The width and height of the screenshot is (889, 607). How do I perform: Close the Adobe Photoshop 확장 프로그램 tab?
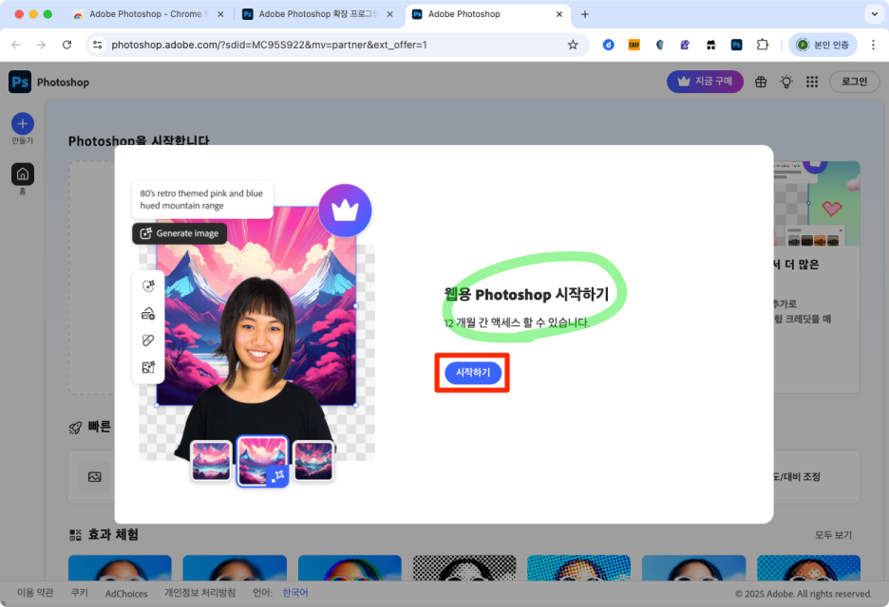pos(390,14)
